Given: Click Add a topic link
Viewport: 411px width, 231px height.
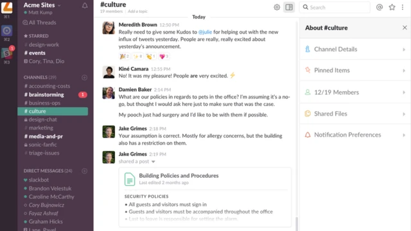Looking at the screenshot, I should [137, 12].
